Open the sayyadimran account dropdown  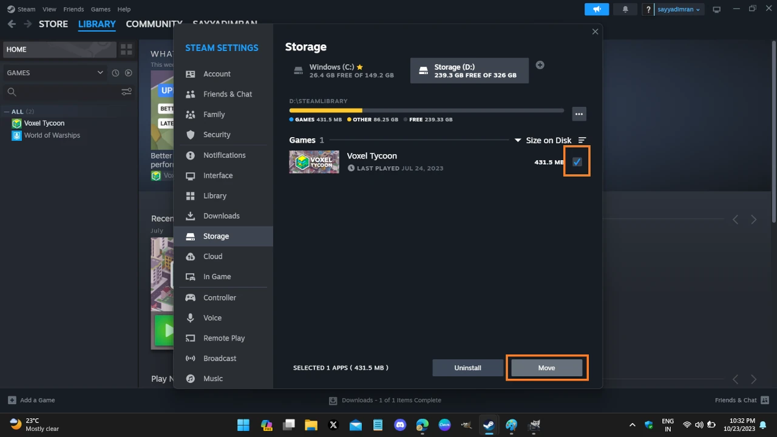pyautogui.click(x=679, y=10)
